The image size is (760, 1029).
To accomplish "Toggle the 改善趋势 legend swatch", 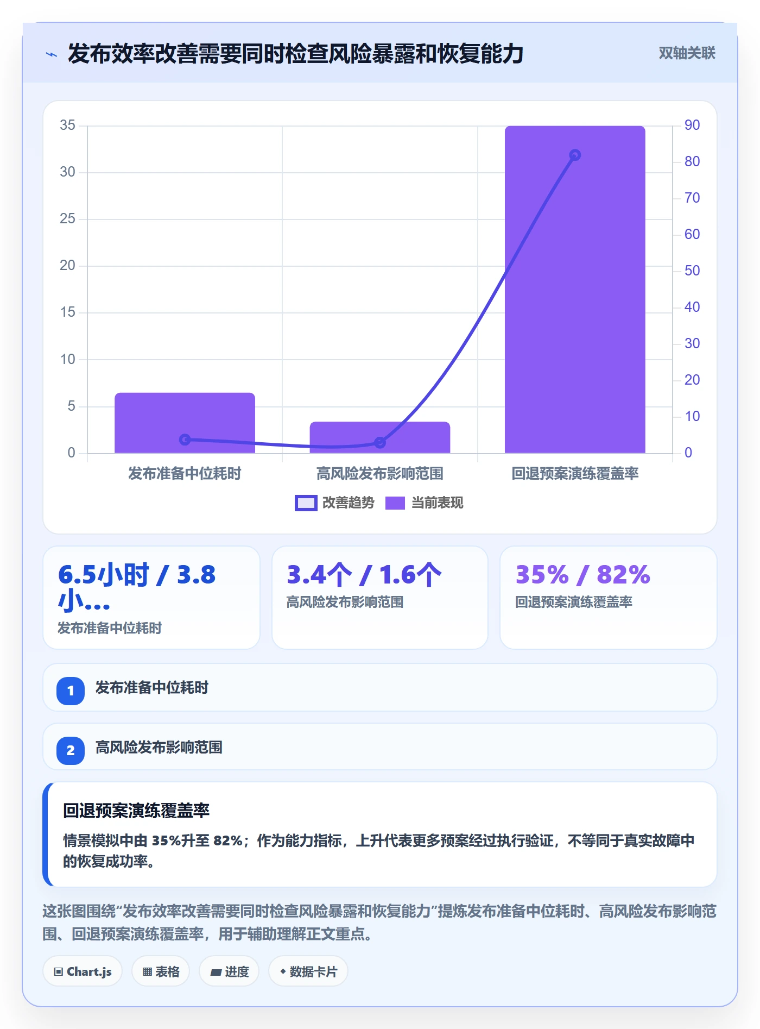I will (x=306, y=503).
